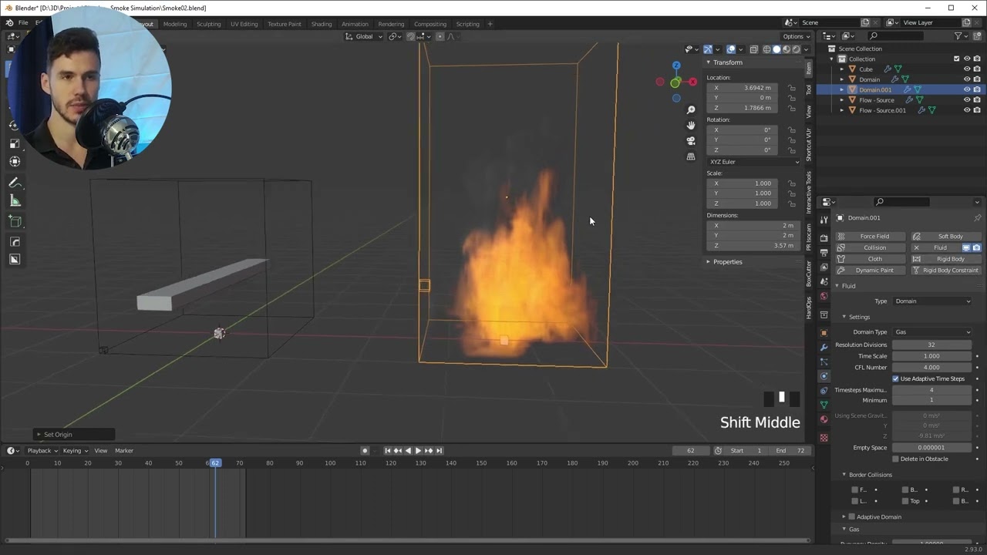Select the Add Cube tool icon
This screenshot has height=555, width=987.
[15, 221]
